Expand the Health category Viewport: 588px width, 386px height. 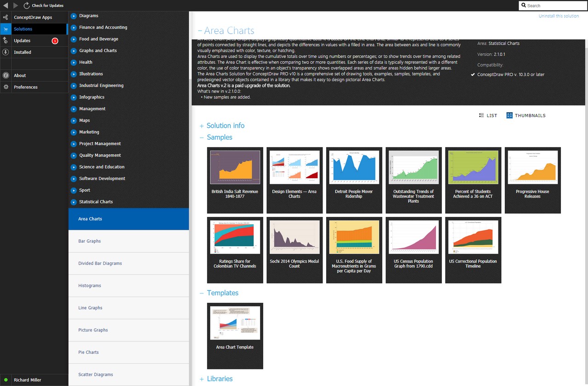[73, 62]
